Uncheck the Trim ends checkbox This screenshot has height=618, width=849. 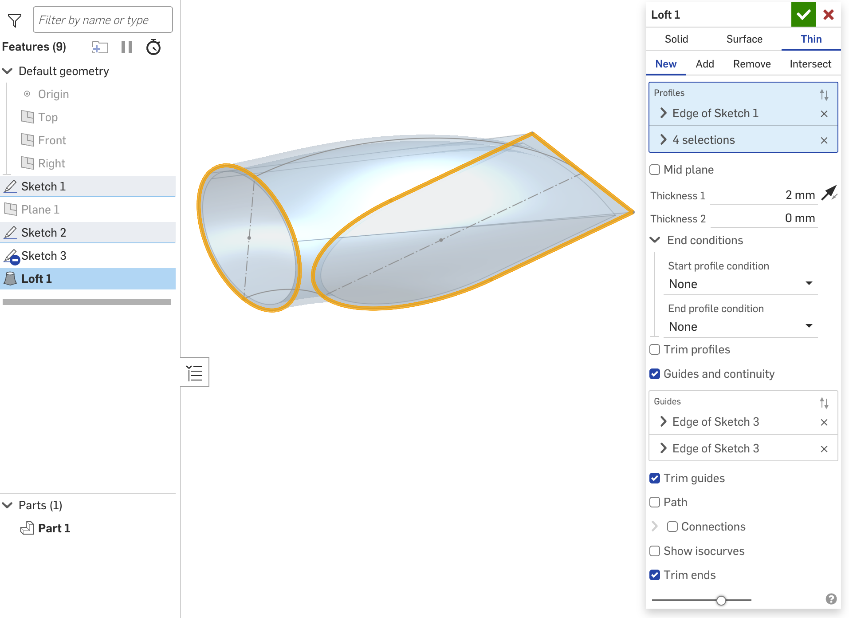[655, 575]
